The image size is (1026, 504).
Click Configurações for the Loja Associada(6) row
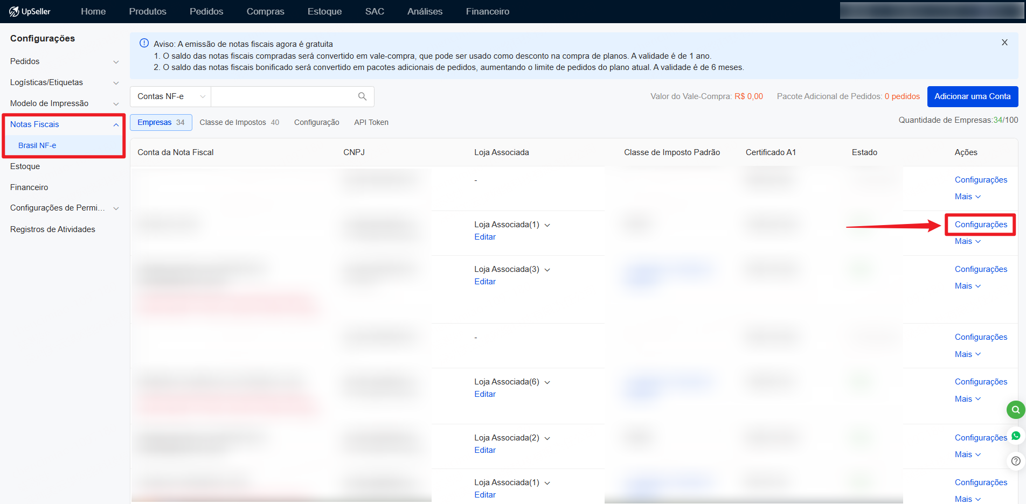pos(981,382)
